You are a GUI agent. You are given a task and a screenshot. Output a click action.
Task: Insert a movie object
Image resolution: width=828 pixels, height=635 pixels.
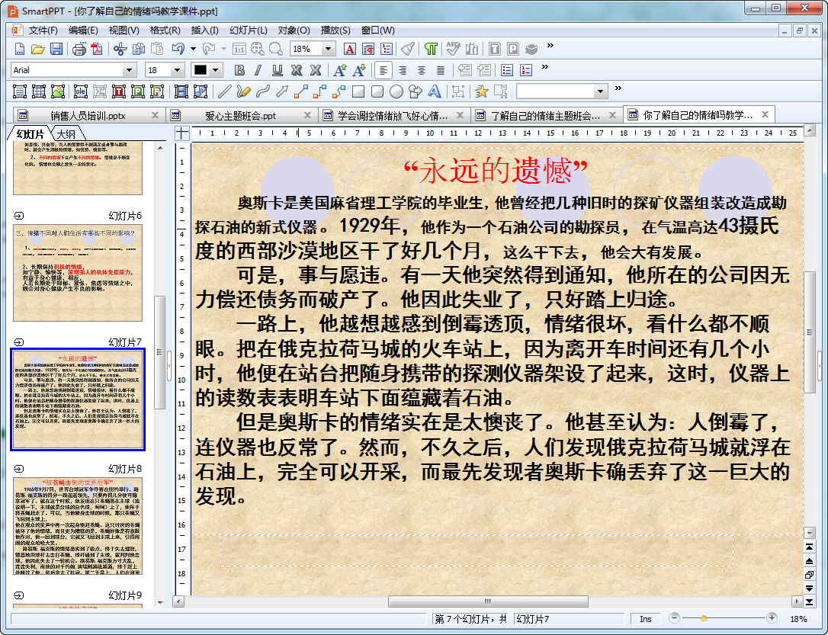(x=181, y=91)
